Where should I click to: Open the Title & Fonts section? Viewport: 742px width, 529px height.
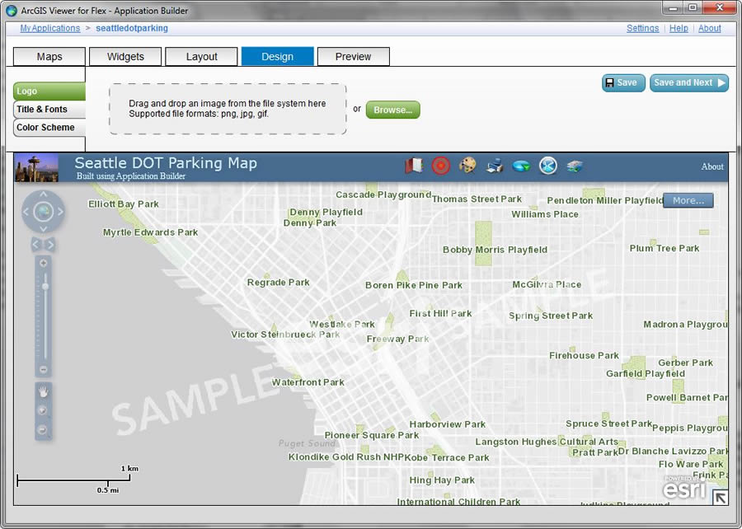pos(49,110)
